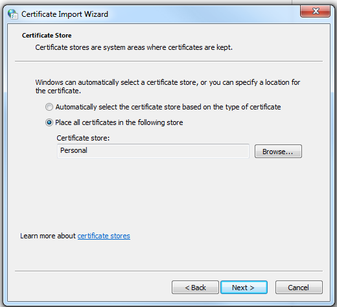This screenshot has height=307, width=337.
Task: Click the Personal certificate store field
Action: [x=153, y=151]
